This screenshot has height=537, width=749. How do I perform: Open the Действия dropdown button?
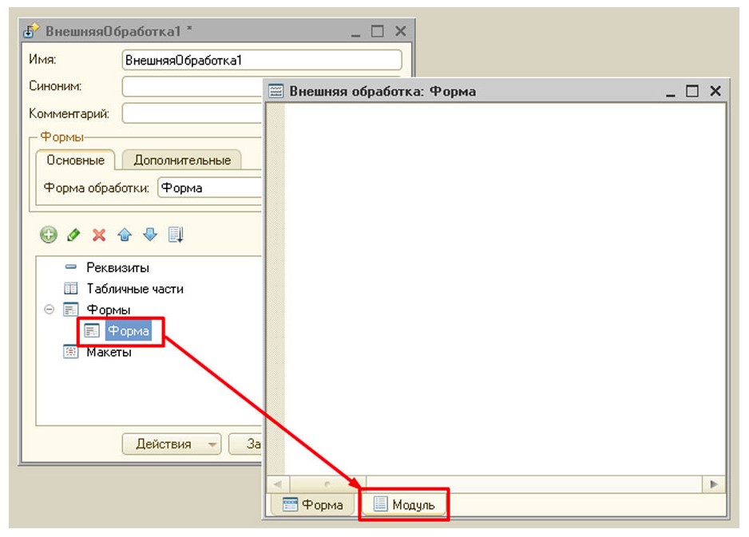172,444
